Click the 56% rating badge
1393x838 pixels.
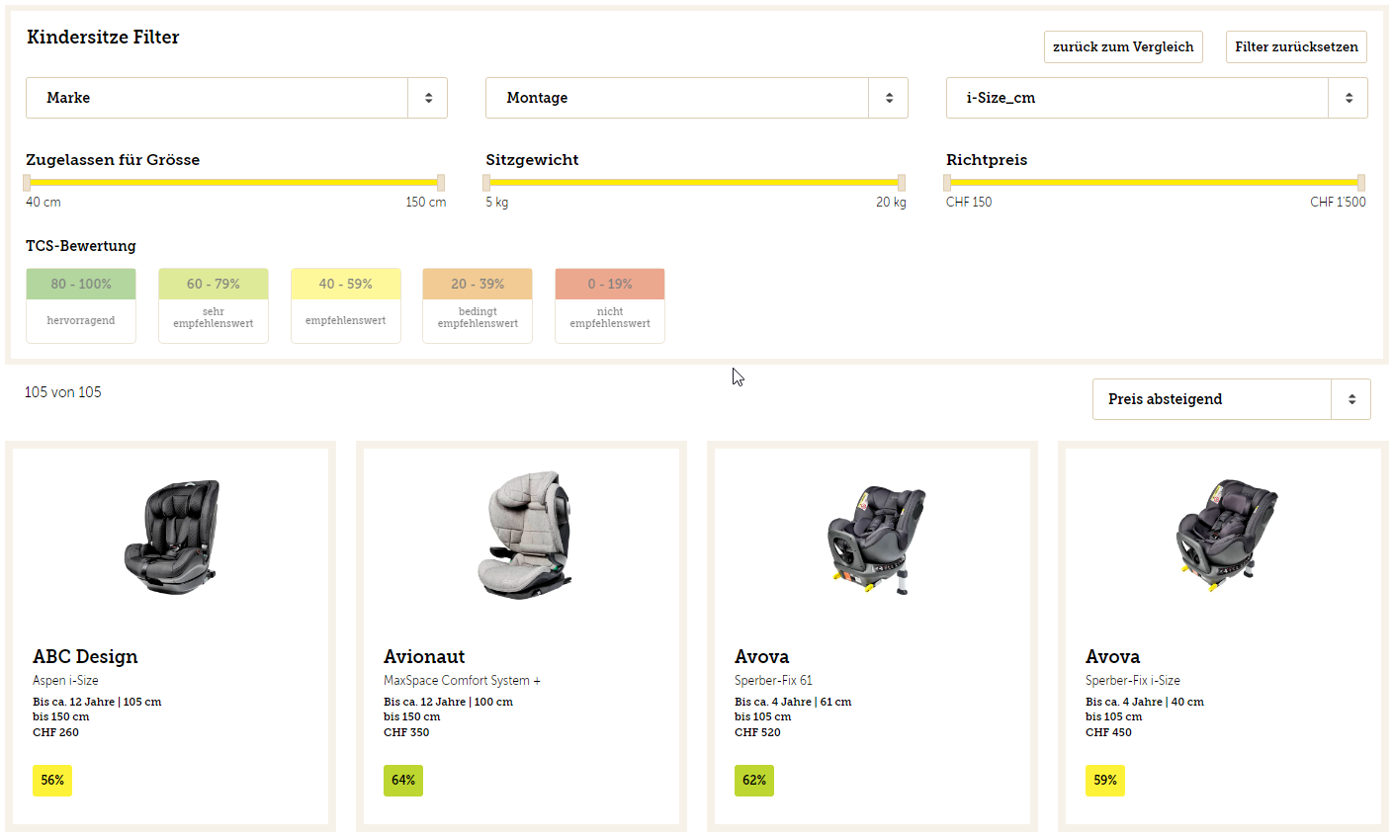52,781
